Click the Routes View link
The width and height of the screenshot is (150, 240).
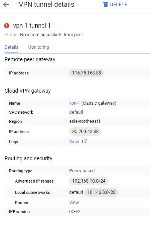74,202
